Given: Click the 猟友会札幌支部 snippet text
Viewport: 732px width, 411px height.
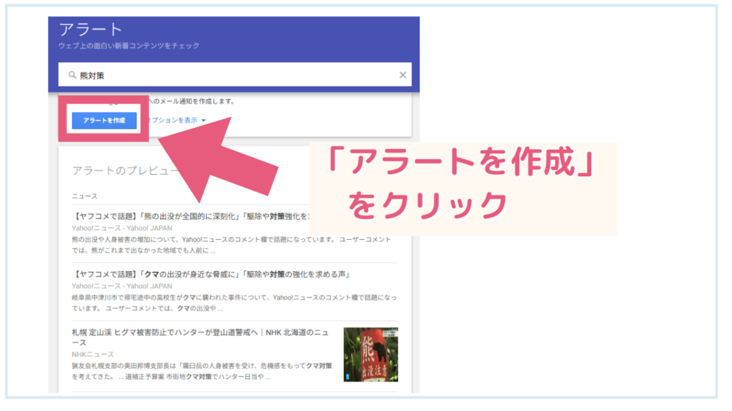Looking at the screenshot, I should [x=202, y=371].
